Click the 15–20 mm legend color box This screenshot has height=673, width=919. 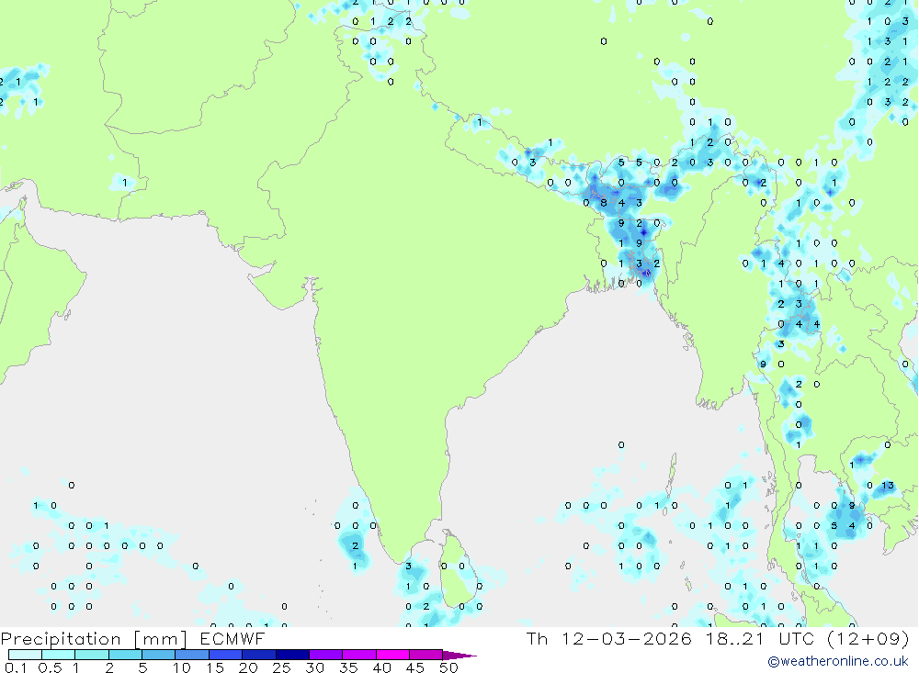coord(226,655)
